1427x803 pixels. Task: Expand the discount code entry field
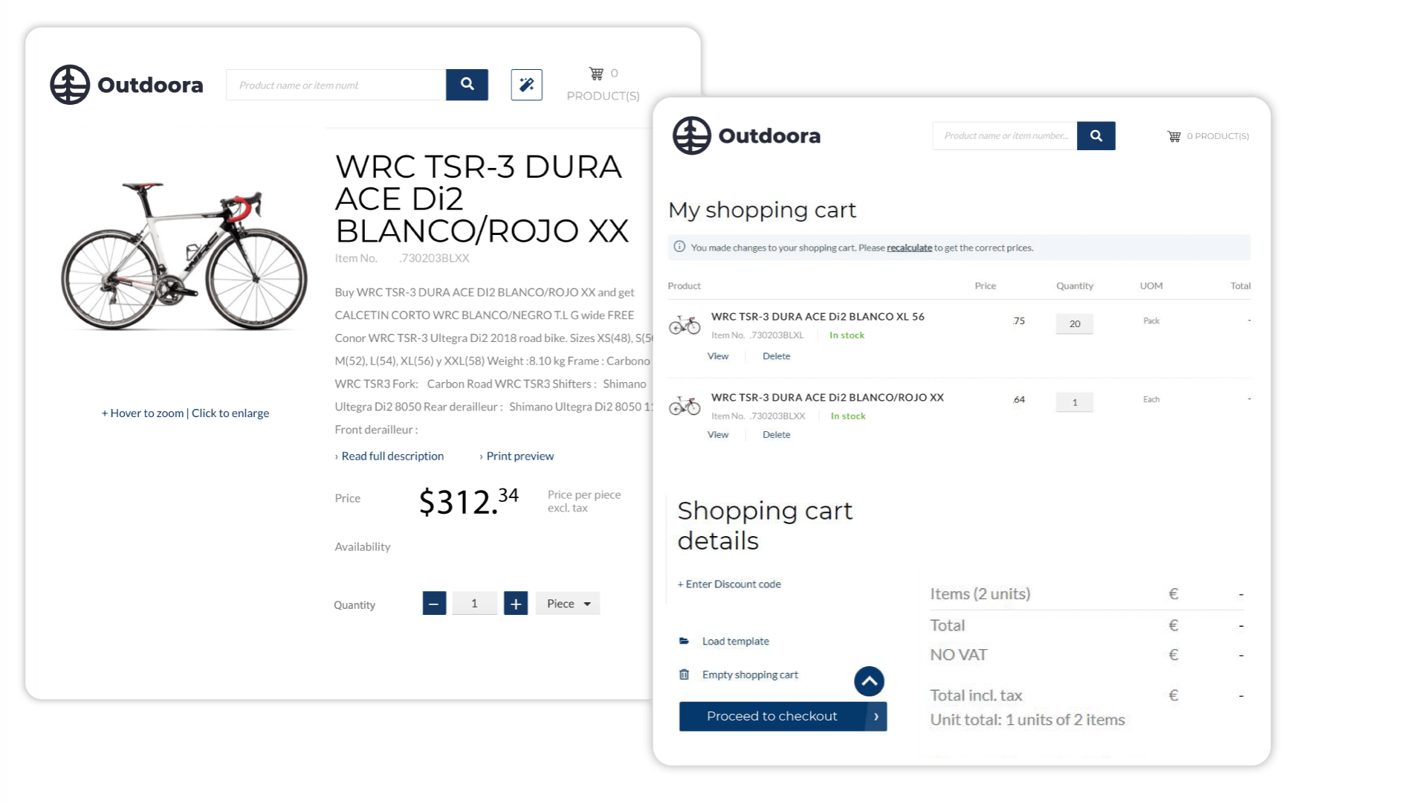point(729,584)
